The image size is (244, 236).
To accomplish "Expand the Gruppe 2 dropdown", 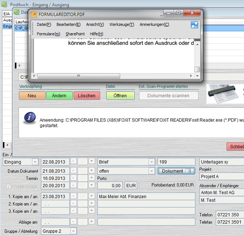I will tap(73, 231).
